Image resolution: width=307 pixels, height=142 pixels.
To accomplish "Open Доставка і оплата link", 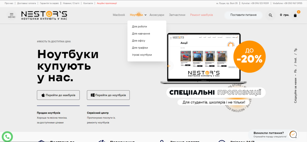I will (27, 3).
